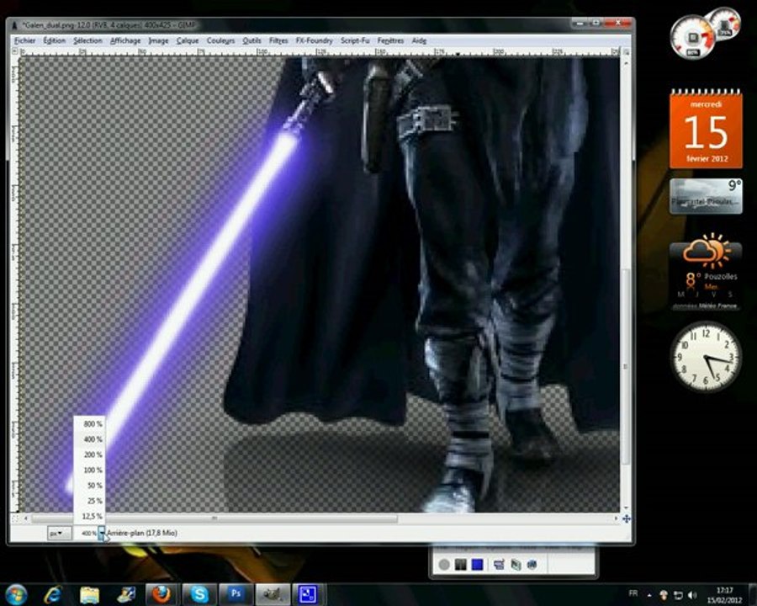Click the gray record circle in recorder
Screen dimensions: 757x606
point(444,565)
